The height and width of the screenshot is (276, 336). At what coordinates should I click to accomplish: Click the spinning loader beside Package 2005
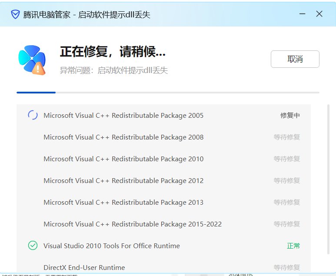33,115
